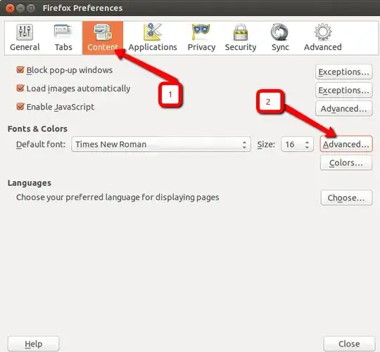Image resolution: width=380 pixels, height=352 pixels.
Task: Click the Help button
Action: [x=33, y=344]
